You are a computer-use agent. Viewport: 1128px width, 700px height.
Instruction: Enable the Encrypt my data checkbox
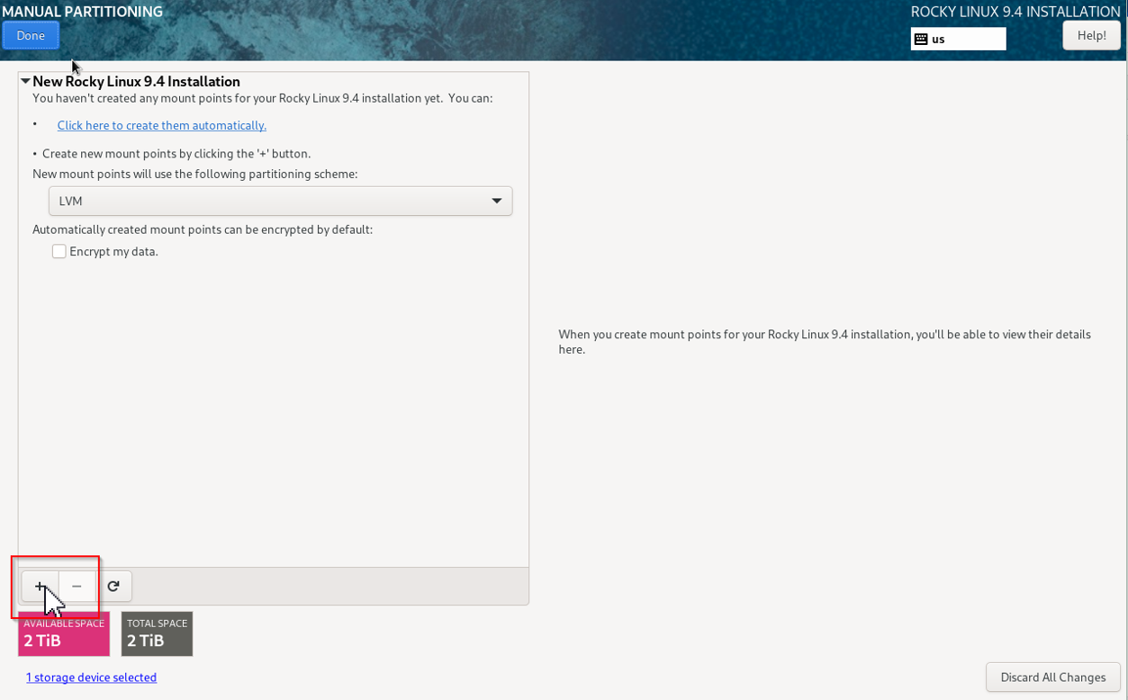click(59, 252)
